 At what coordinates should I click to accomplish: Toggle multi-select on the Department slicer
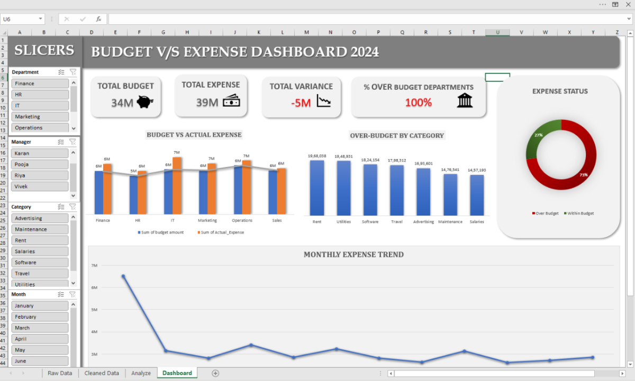pos(61,72)
